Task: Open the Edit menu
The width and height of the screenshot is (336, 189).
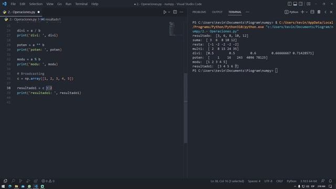Action: tap(22, 4)
